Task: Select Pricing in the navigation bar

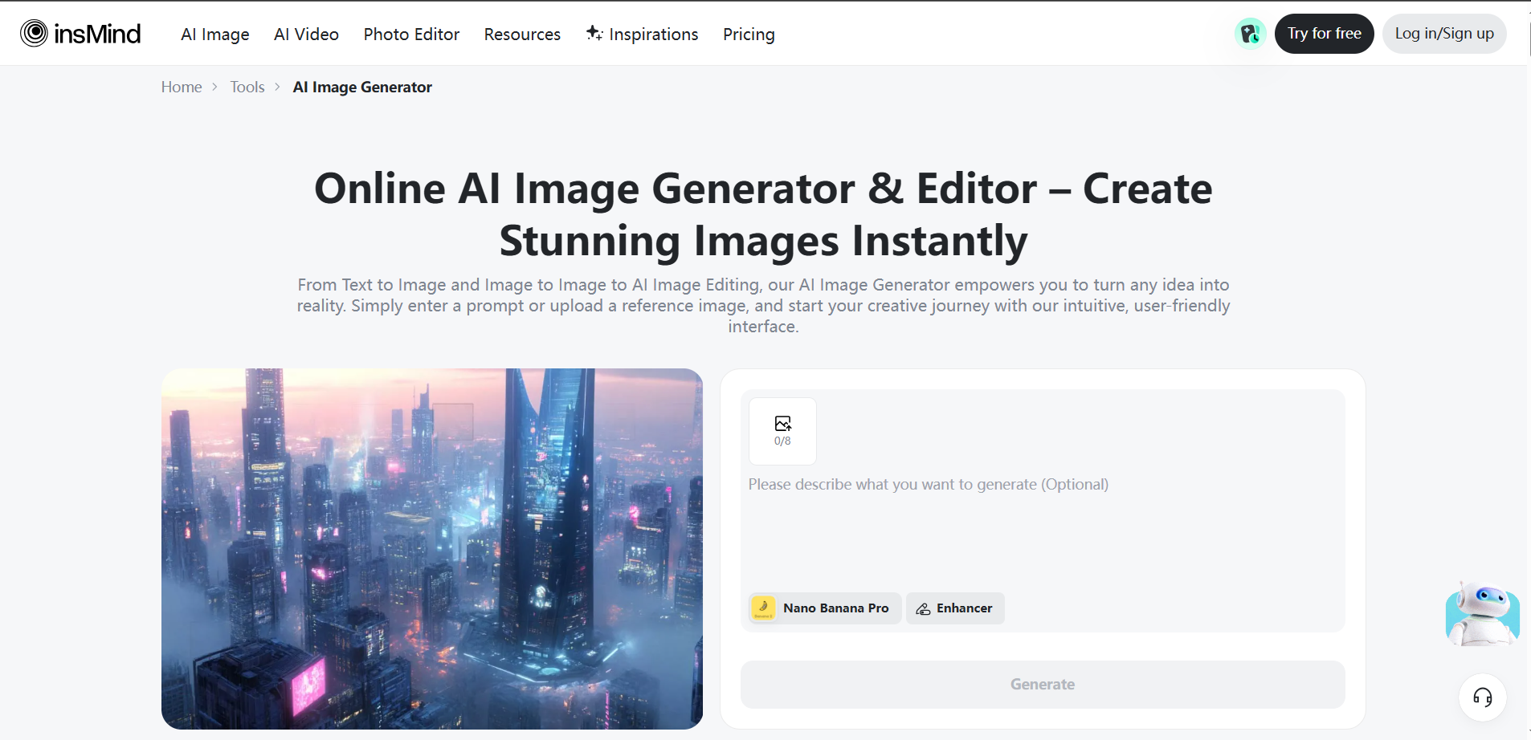Action: (748, 34)
